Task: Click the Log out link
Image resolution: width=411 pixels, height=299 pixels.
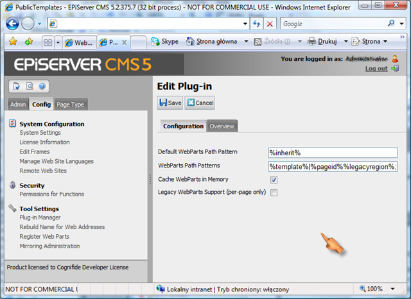Action: [x=376, y=69]
